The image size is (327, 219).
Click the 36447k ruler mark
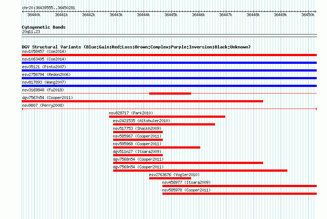point(226,15)
